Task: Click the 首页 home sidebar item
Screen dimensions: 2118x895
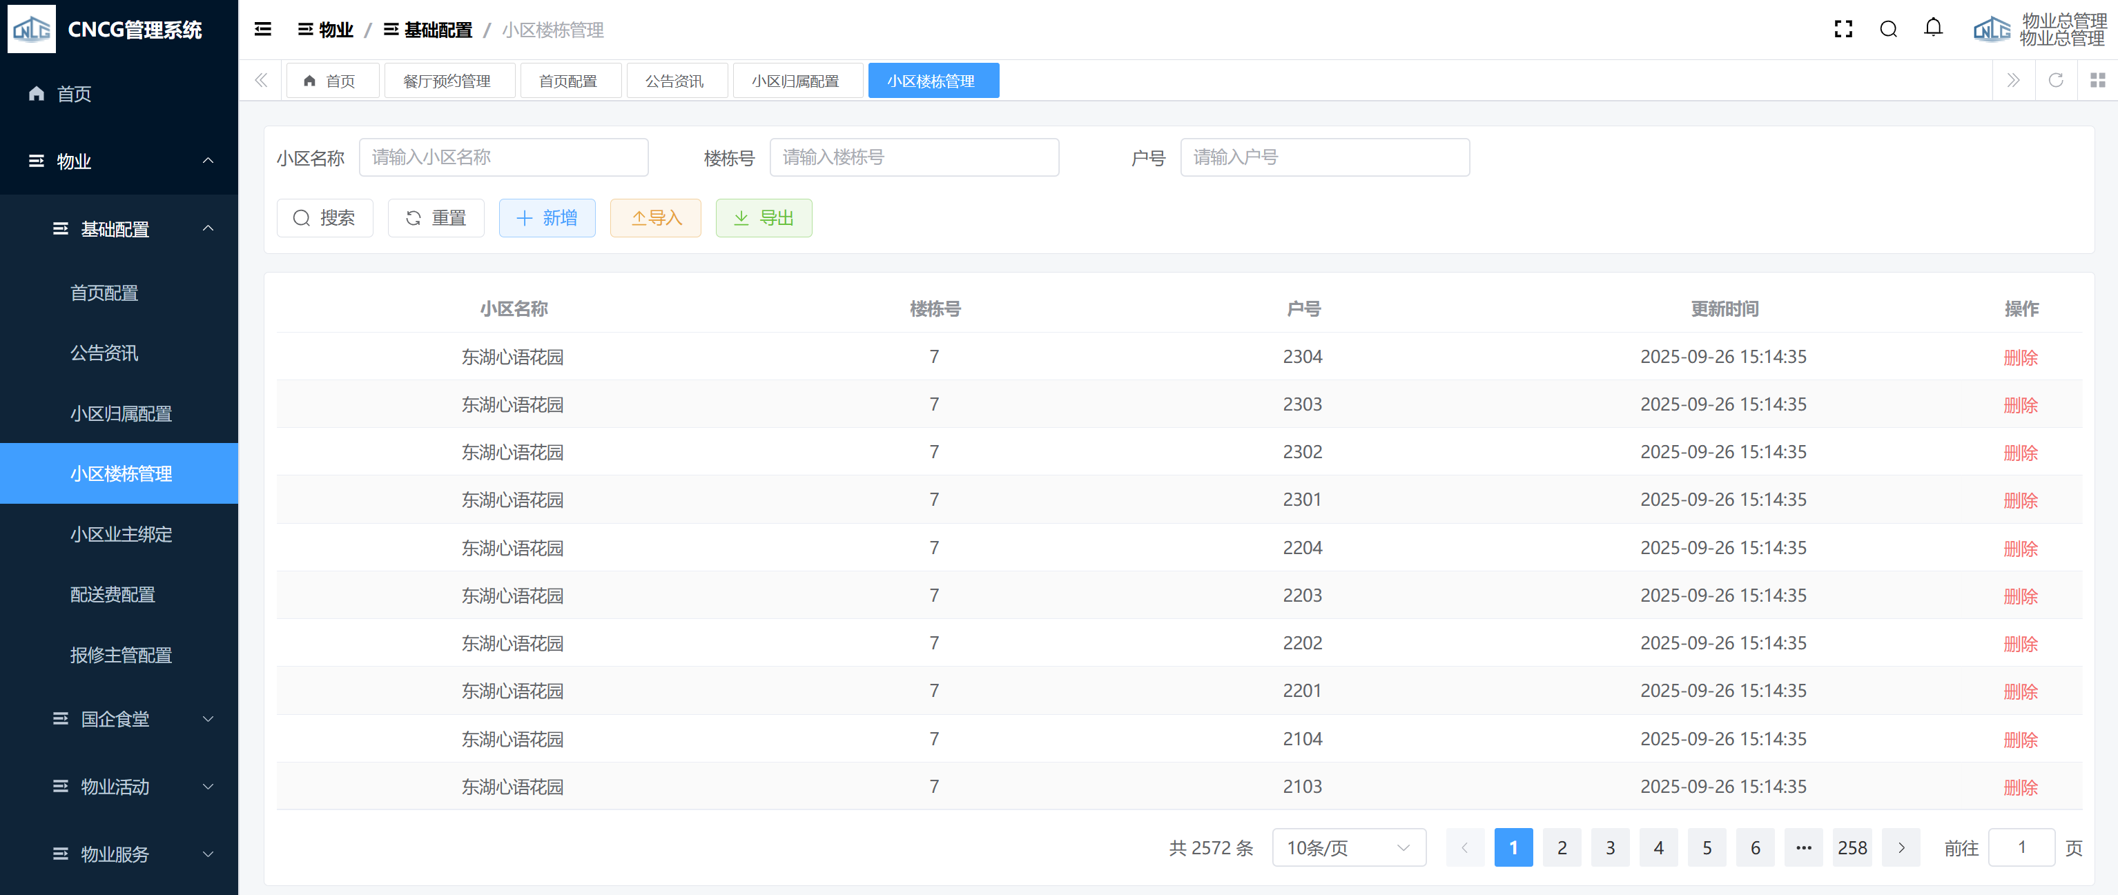Action: (x=74, y=94)
